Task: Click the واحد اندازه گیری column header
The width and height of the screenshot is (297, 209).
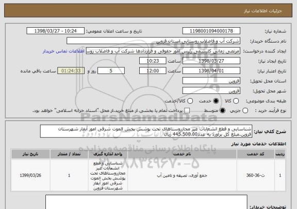Action: pyautogui.click(x=108, y=154)
